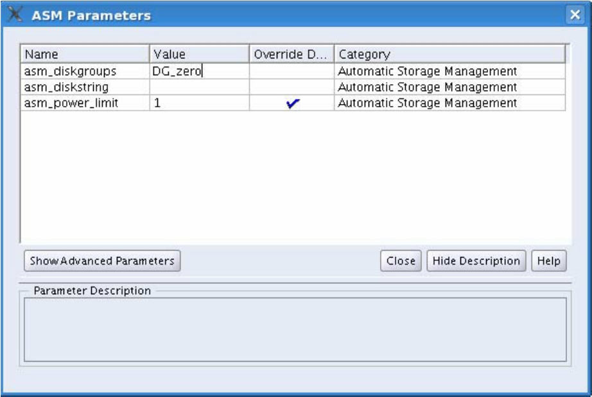Click the Close button

[x=401, y=261]
